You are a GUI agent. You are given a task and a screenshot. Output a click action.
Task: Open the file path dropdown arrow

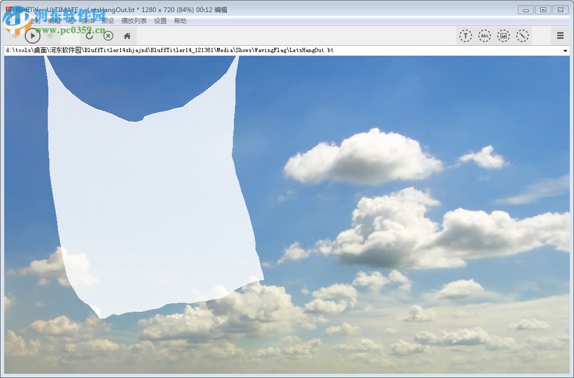click(x=567, y=50)
